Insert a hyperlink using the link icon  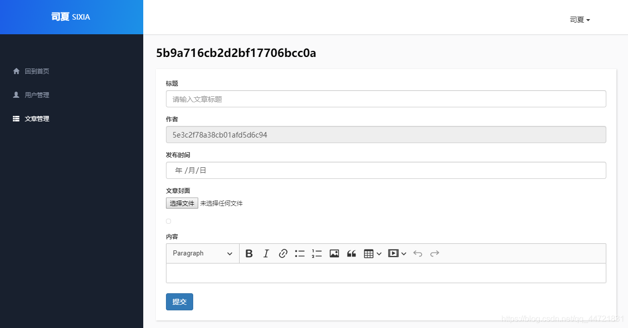point(283,253)
